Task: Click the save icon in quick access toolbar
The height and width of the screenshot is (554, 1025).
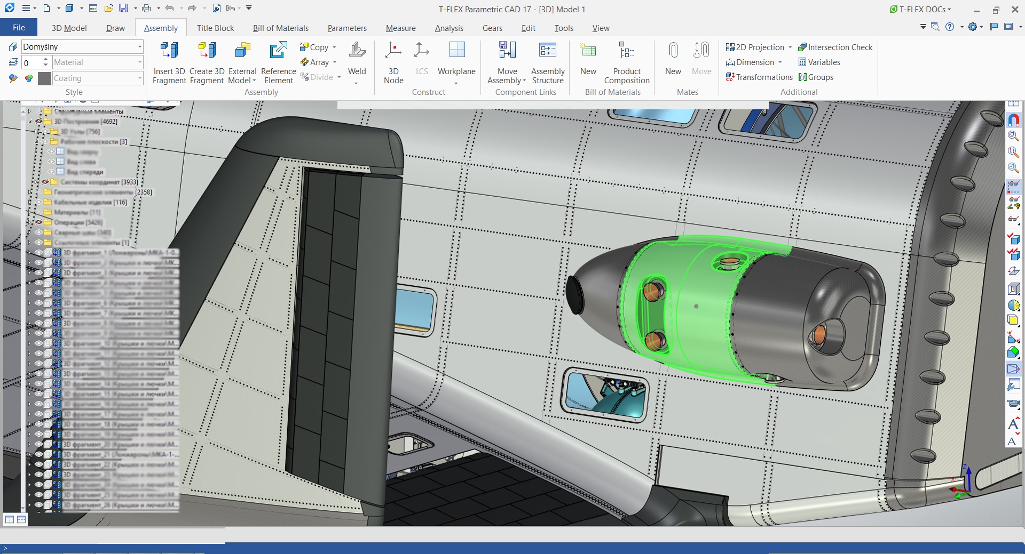Action: 123,9
